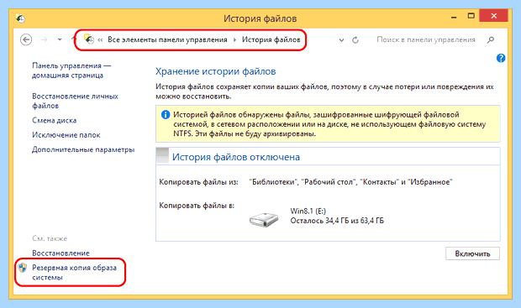521x308 pixels.
Task: Expand the chevron after 'Все элементы панели управления'
Action: click(234, 40)
